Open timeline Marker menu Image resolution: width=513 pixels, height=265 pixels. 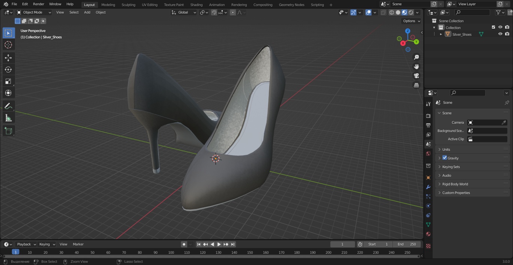(78, 244)
